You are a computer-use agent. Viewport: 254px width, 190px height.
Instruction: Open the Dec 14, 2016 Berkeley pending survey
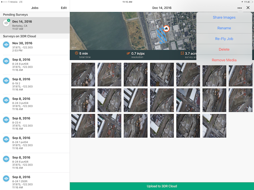(x=35, y=25)
